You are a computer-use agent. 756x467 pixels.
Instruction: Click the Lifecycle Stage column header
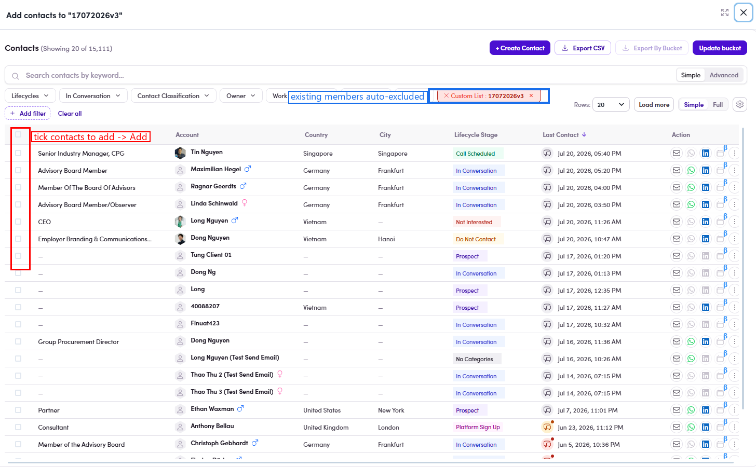pyautogui.click(x=476, y=135)
